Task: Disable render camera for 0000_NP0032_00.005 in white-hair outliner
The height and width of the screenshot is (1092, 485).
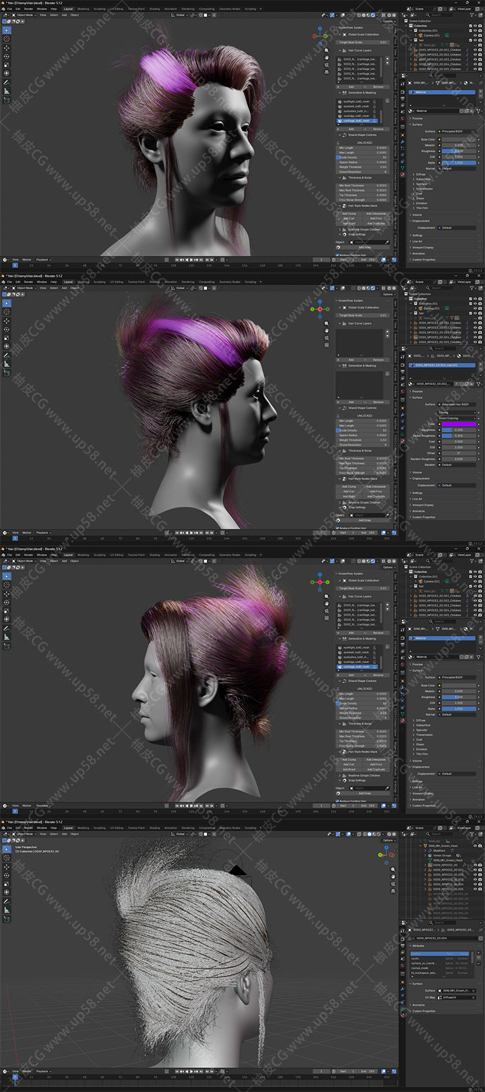Action: point(480,888)
